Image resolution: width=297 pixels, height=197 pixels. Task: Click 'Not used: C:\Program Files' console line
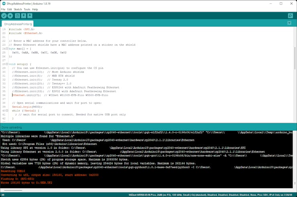point(49,144)
